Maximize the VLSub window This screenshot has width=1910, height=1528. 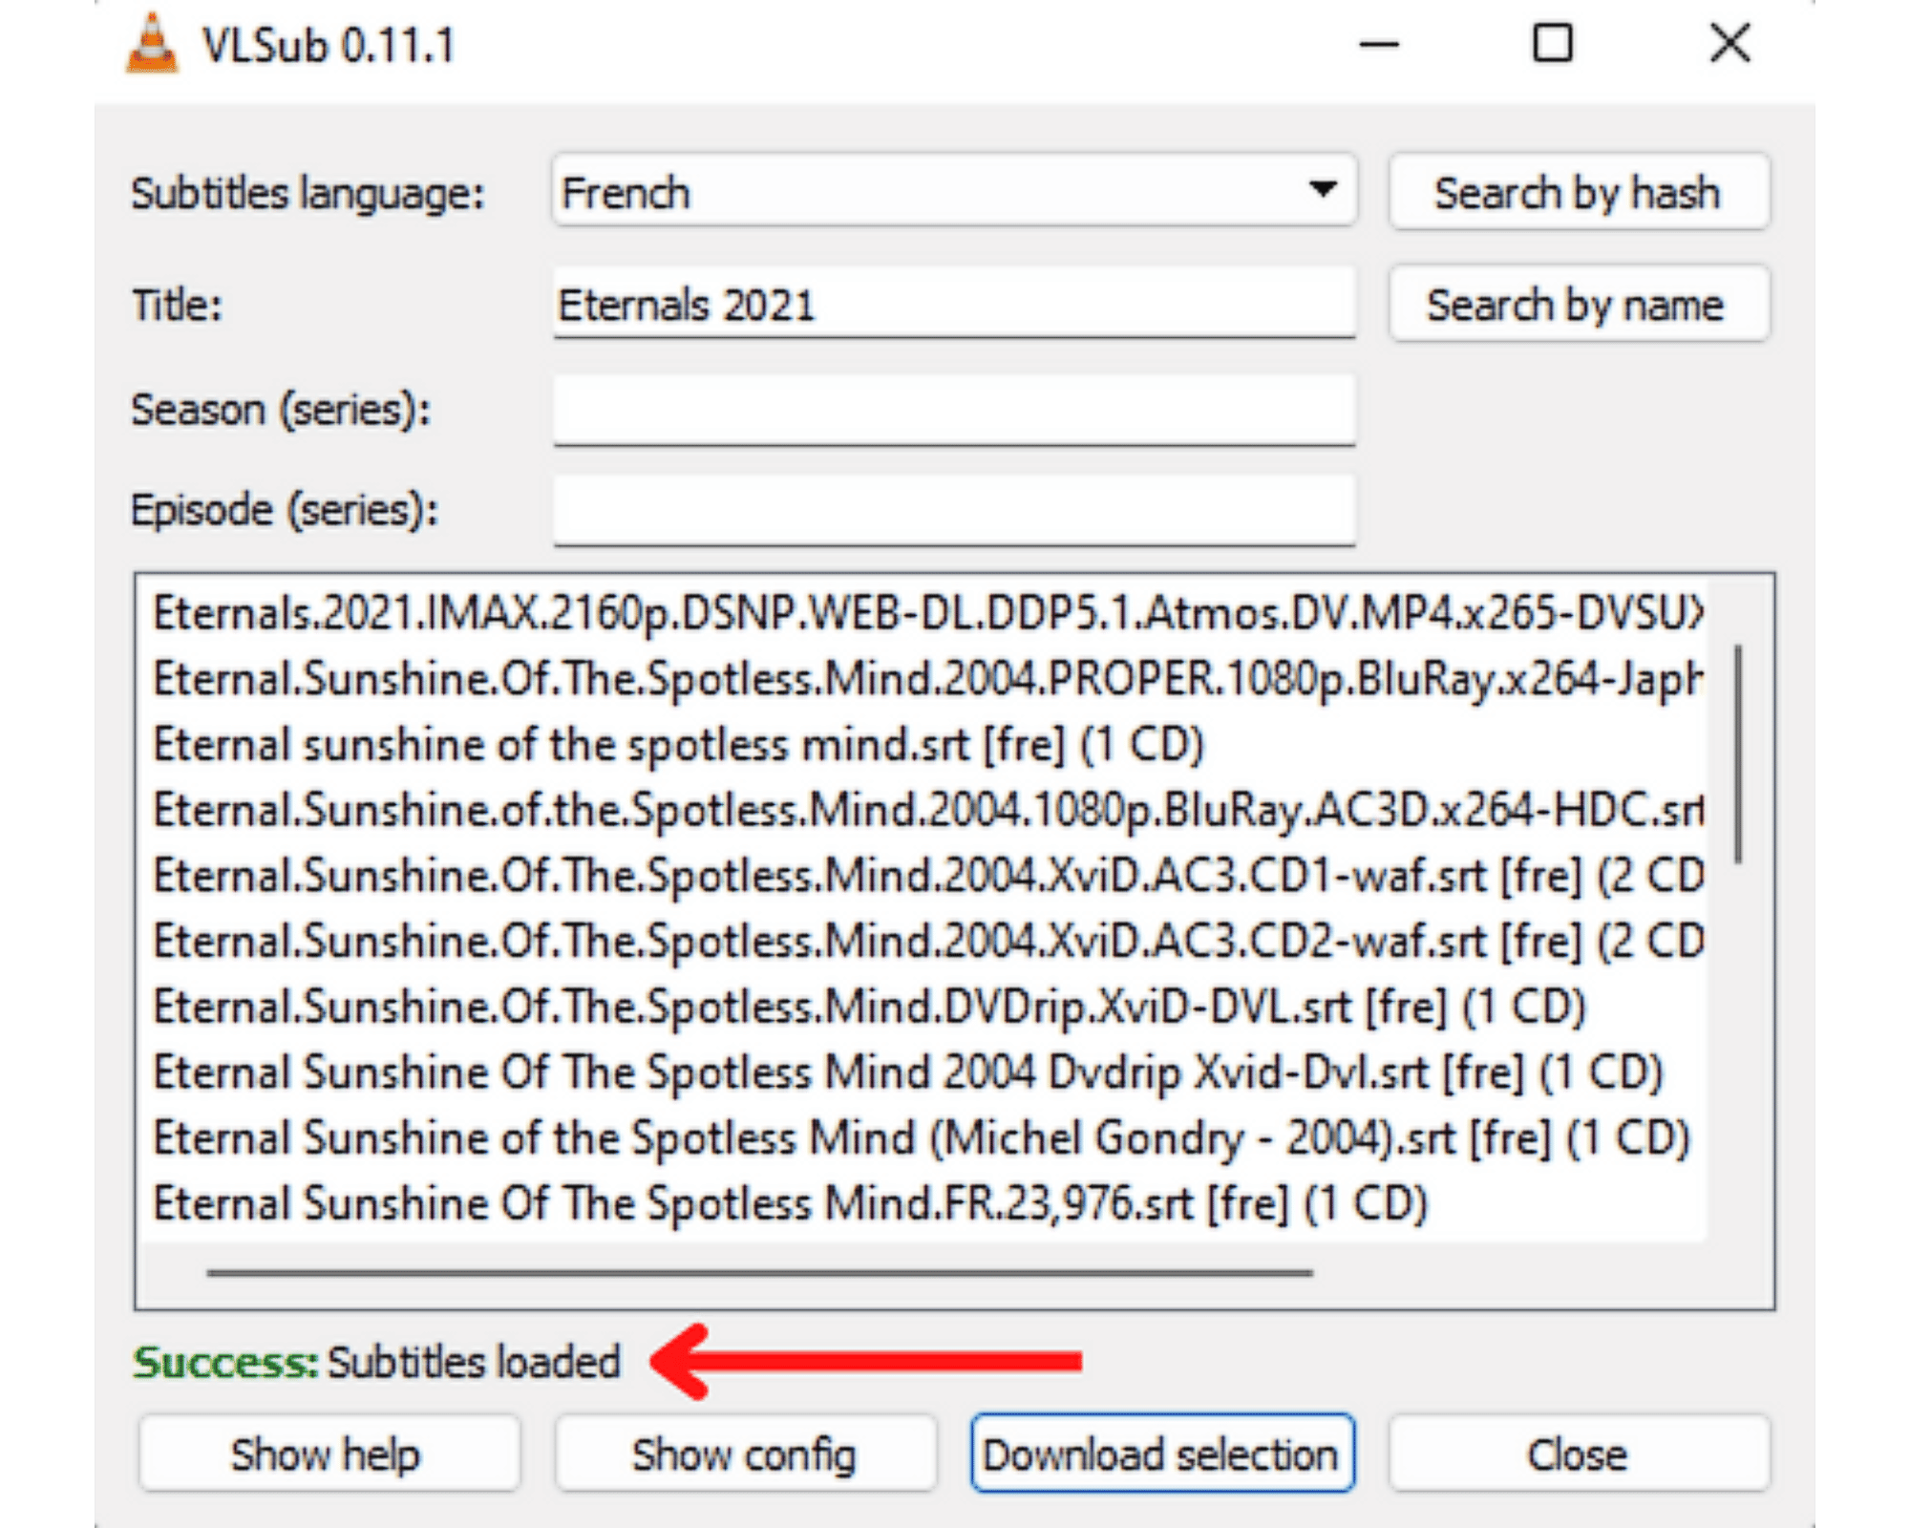pyautogui.click(x=1553, y=44)
